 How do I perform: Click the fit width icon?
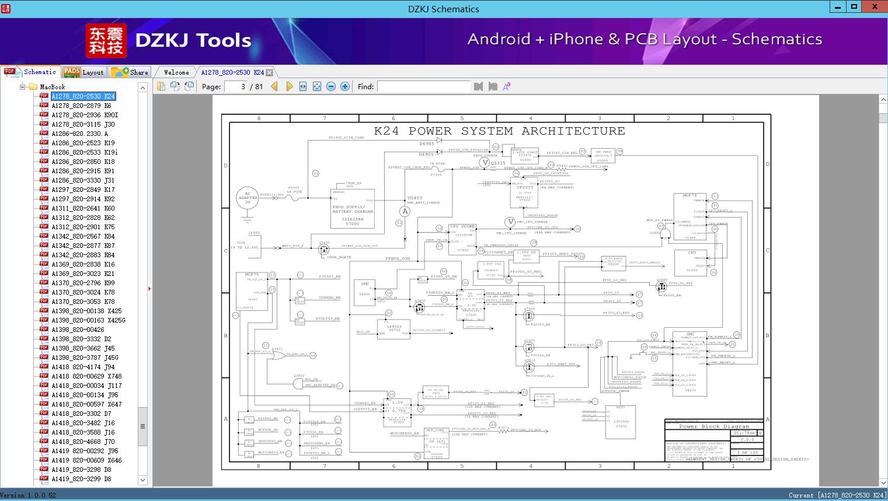point(303,86)
